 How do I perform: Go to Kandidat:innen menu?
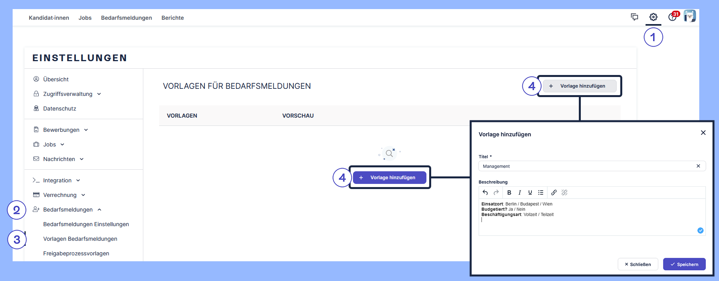pos(49,18)
